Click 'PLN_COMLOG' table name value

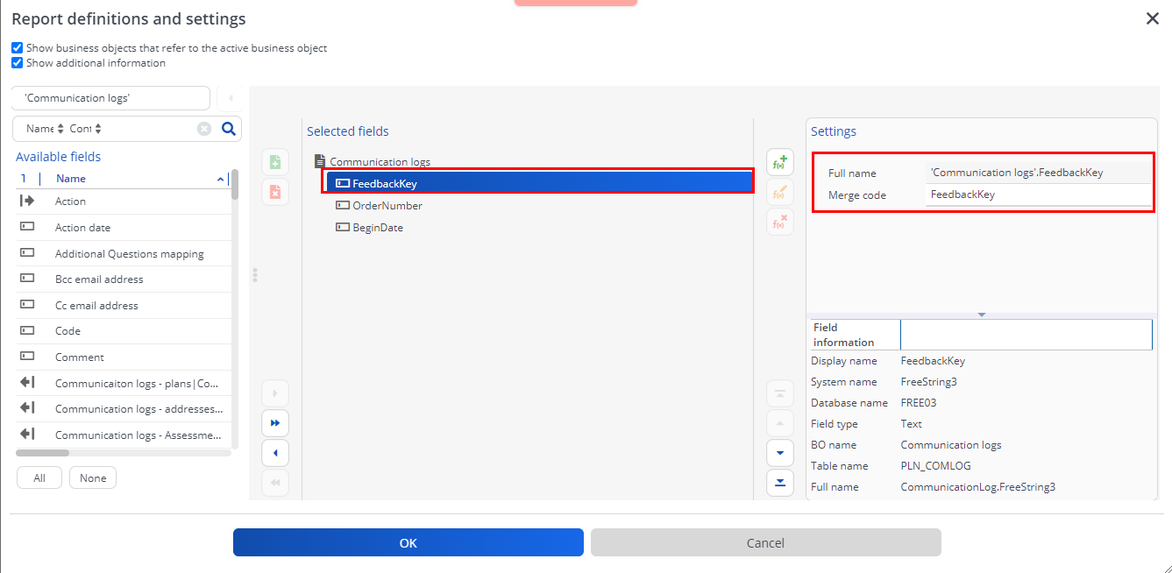coord(936,465)
